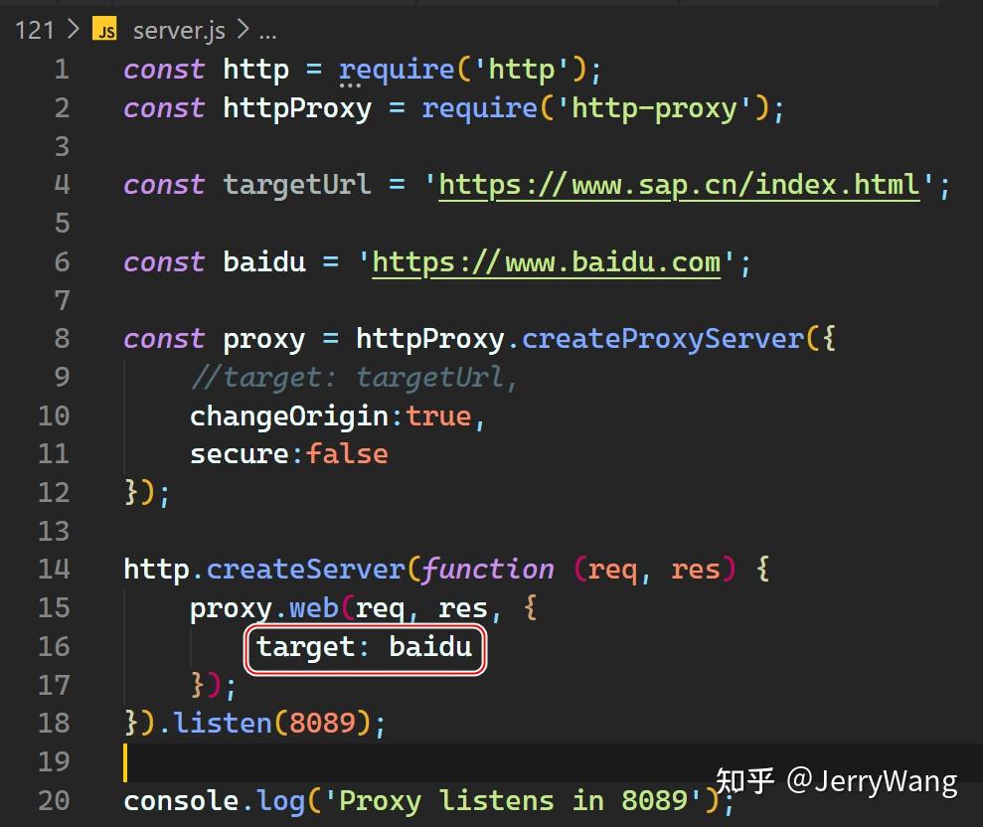
Task: Click 'secure' property on line 11
Action: click(240, 454)
